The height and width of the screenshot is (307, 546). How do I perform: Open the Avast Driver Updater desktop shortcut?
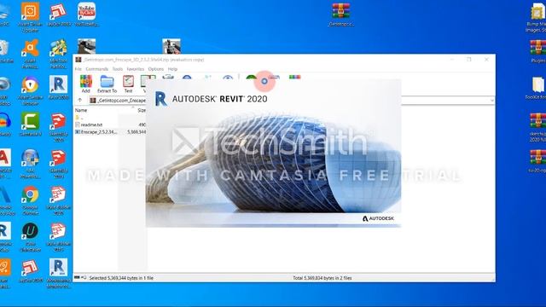pos(30,17)
